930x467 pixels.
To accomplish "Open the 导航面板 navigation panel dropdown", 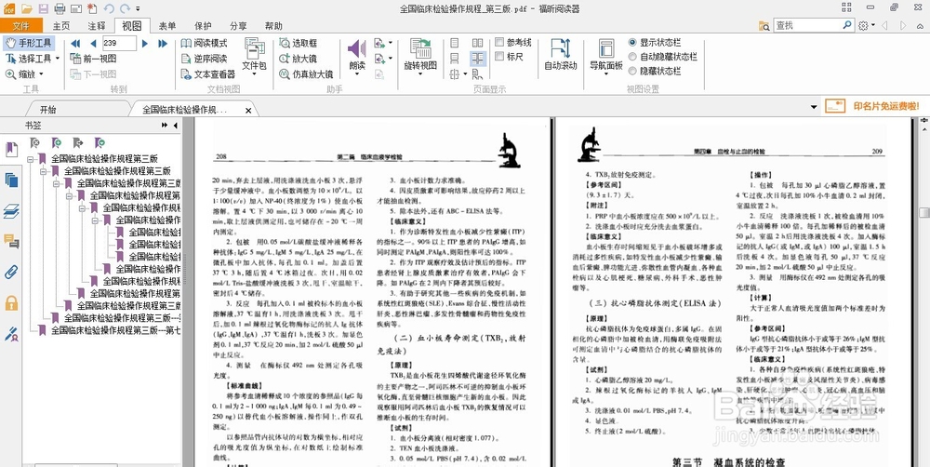I will tap(606, 74).
